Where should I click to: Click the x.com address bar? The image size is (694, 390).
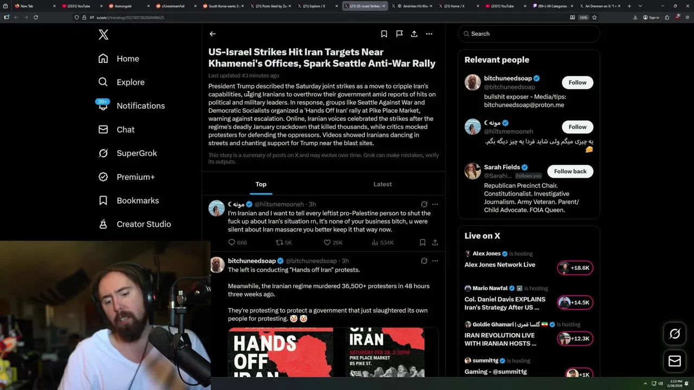(x=320, y=17)
